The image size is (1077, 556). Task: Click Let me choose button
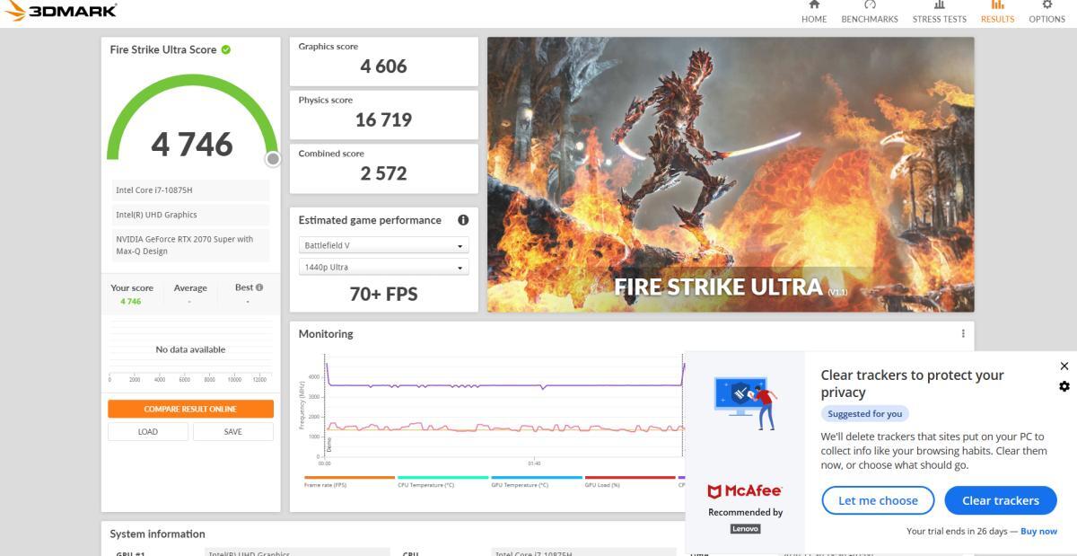[x=878, y=500]
